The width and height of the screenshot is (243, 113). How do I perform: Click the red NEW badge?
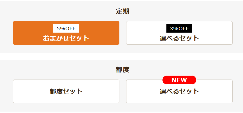tap(179, 80)
